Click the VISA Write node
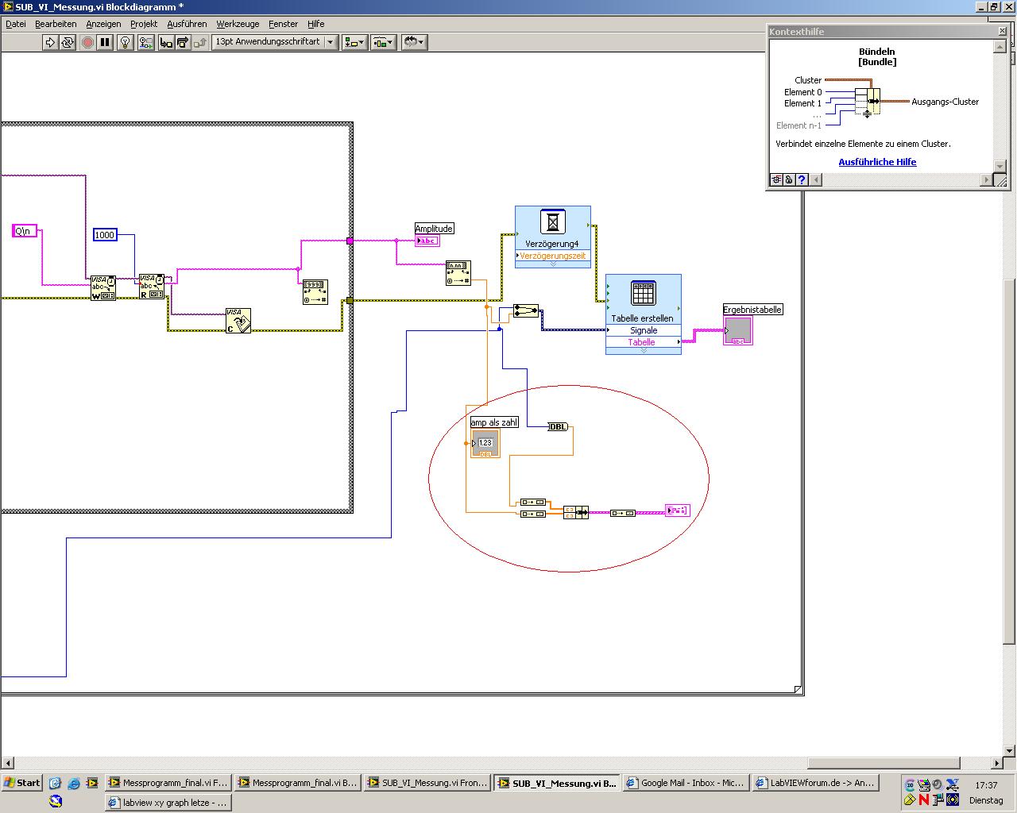This screenshot has height=813, width=1017. (103, 287)
